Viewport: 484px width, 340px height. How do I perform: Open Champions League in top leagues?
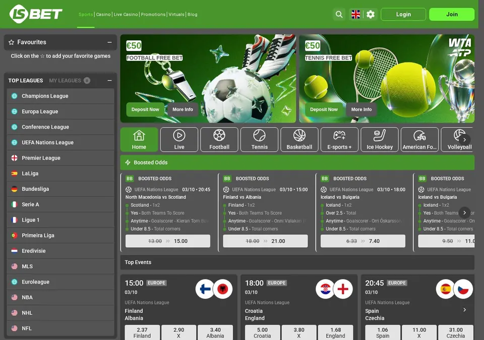60,96
